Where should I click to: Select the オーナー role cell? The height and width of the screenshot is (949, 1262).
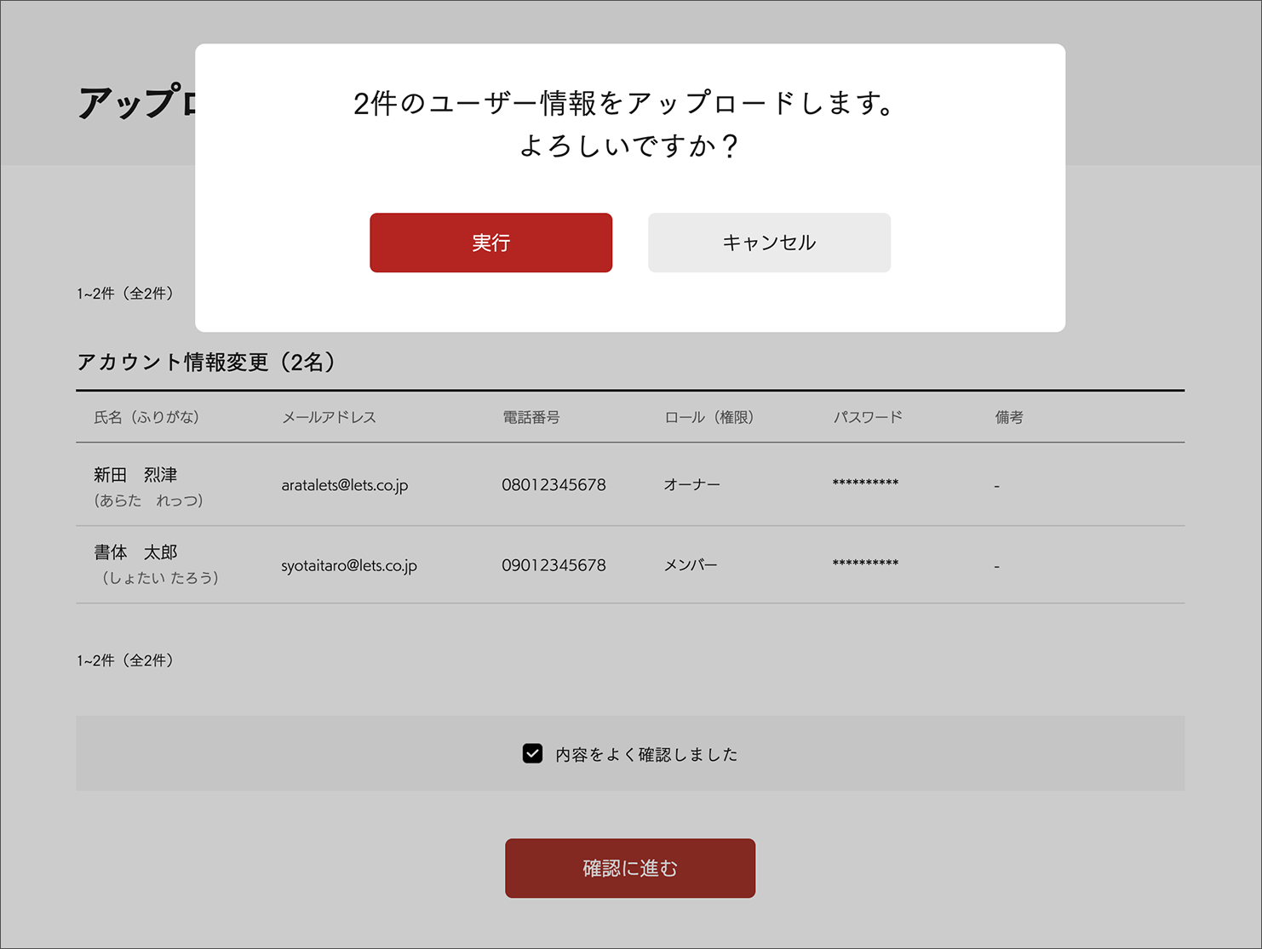(691, 485)
